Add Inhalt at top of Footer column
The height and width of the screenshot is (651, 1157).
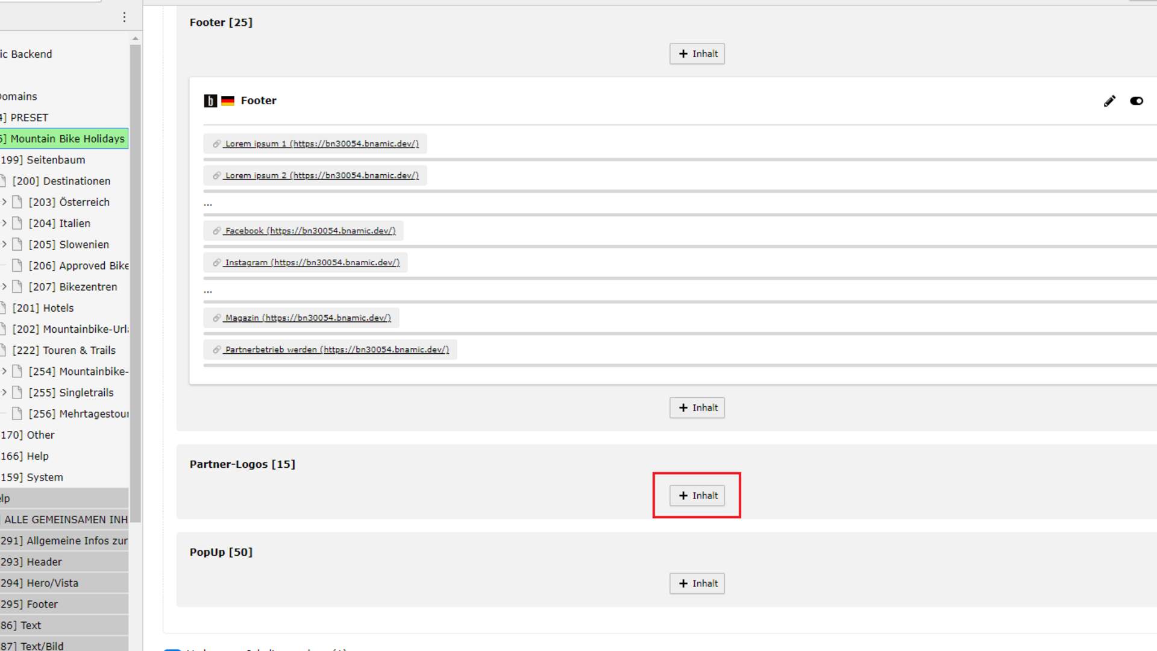click(697, 54)
